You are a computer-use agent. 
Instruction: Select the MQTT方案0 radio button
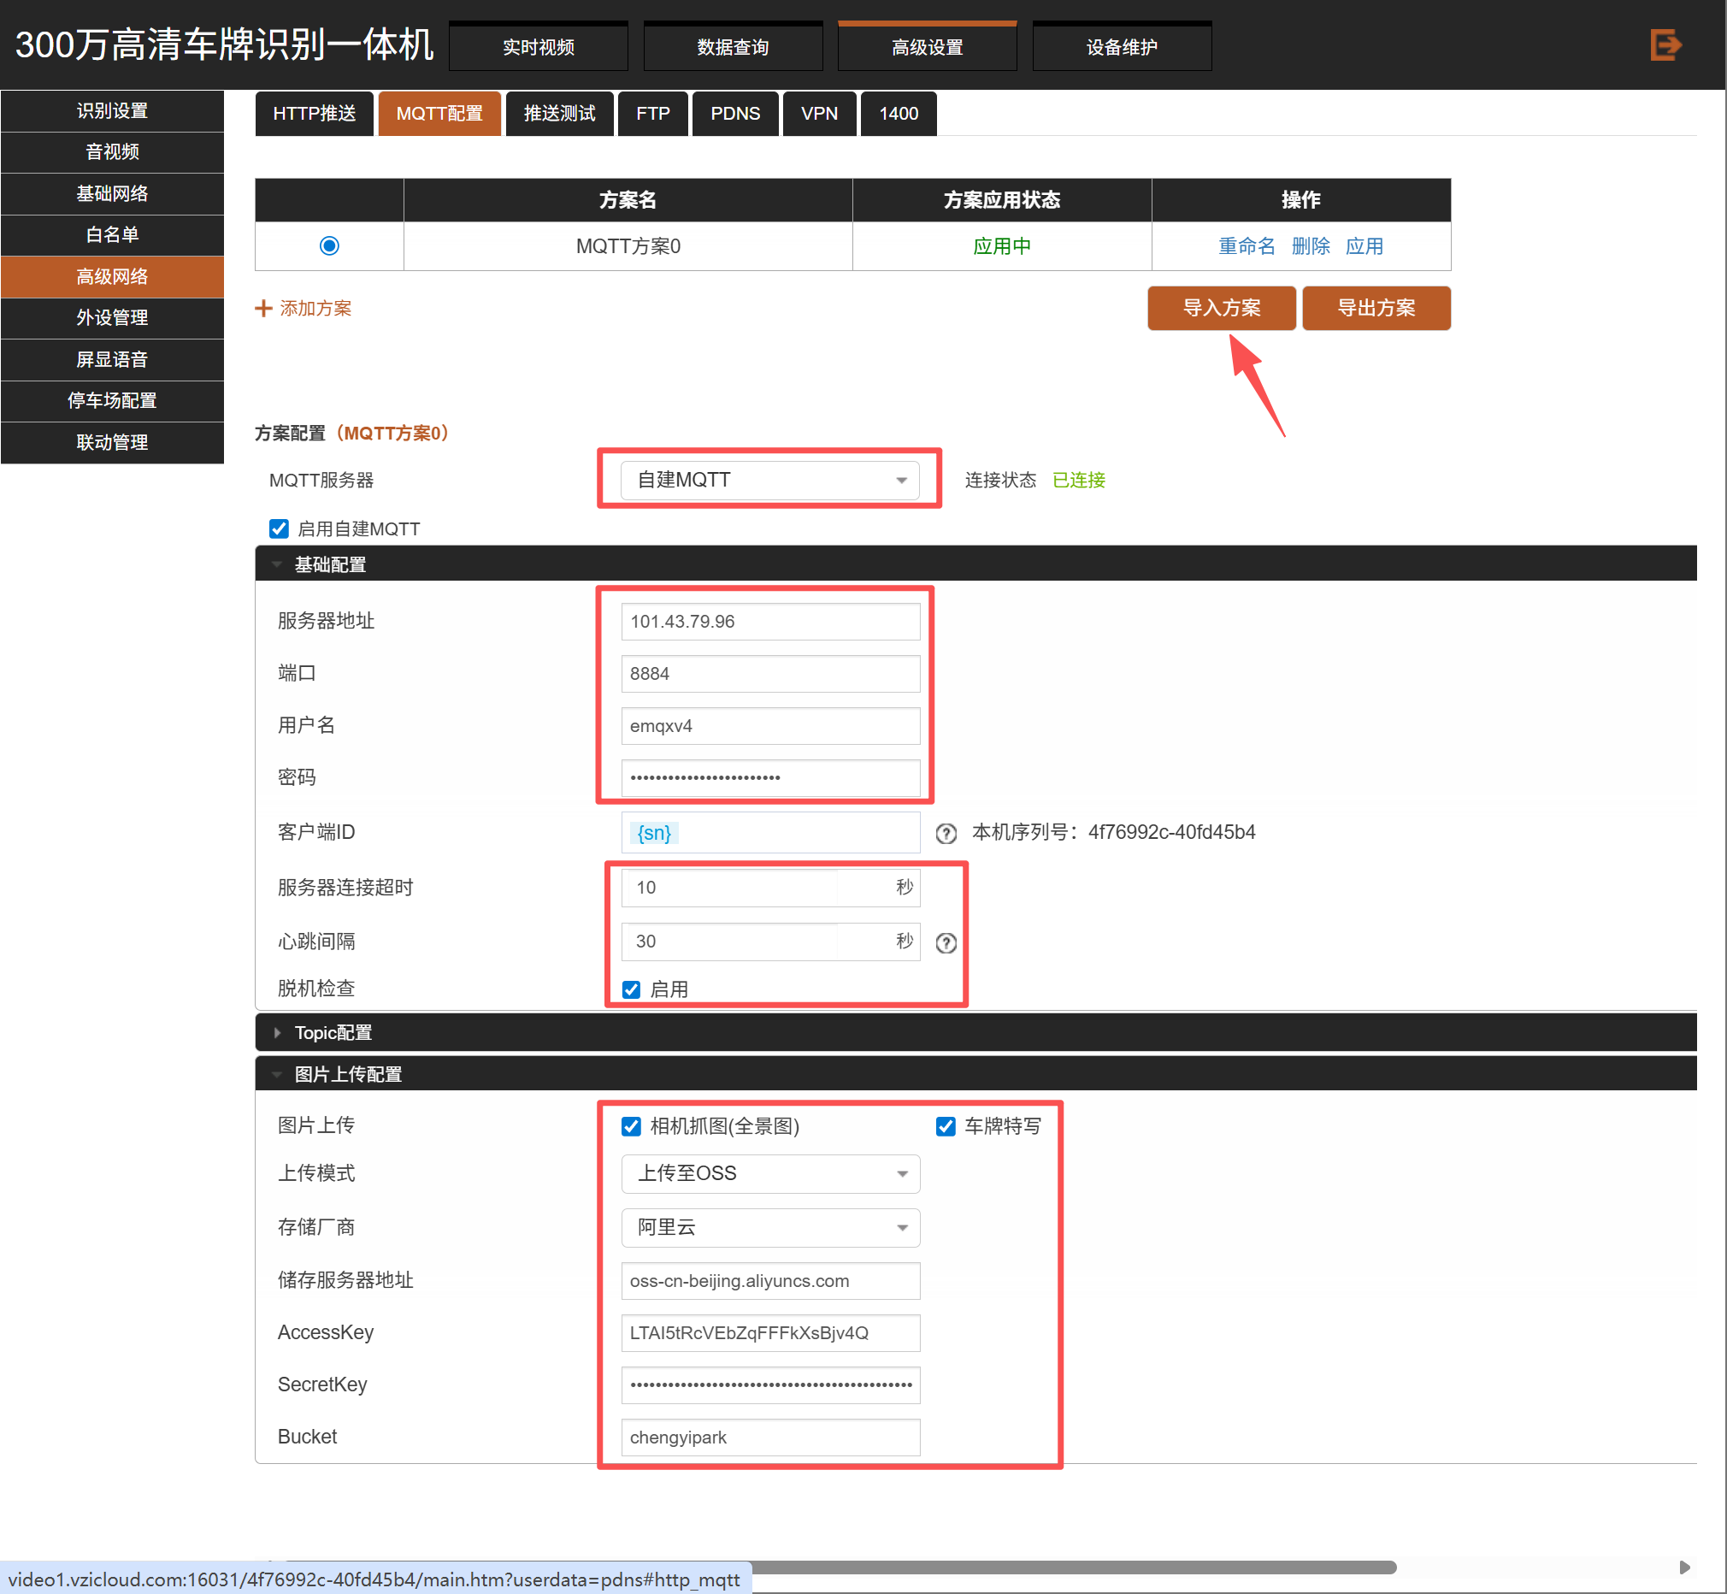329,245
